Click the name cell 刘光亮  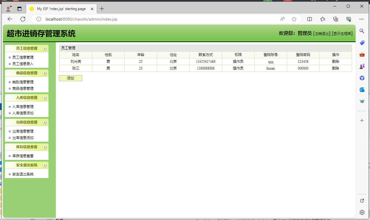coord(76,62)
